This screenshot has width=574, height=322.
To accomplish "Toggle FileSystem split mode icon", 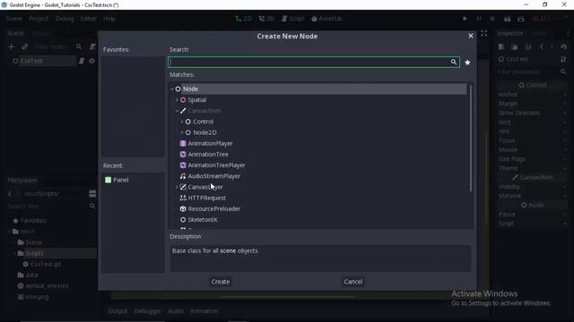I will [x=92, y=193].
